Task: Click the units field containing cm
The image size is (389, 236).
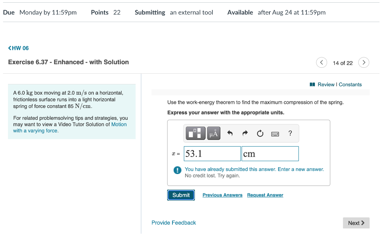Action: tap(270, 154)
